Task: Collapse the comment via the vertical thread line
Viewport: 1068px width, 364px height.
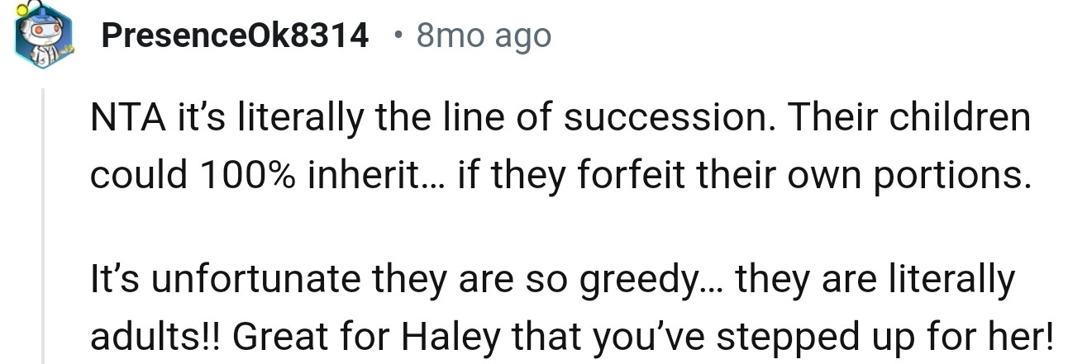Action: click(44, 222)
